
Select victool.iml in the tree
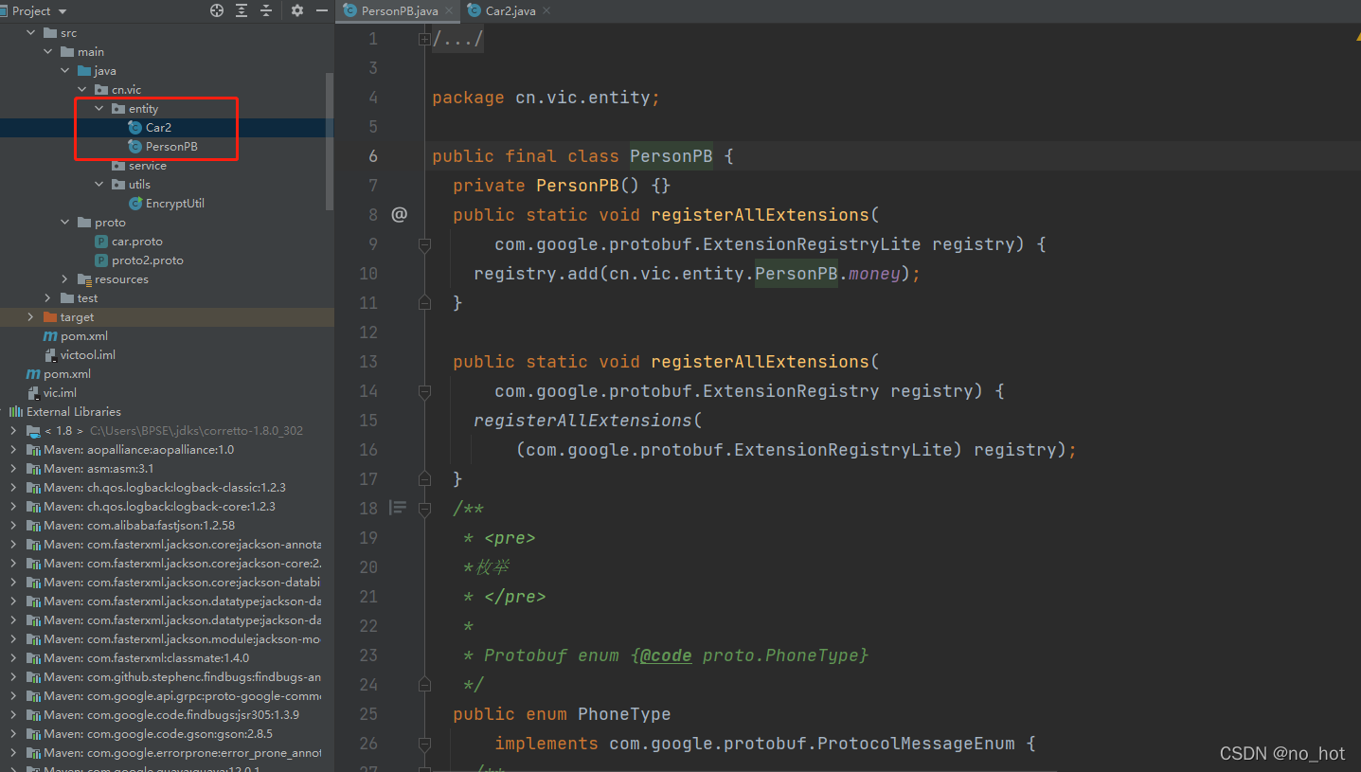pos(88,355)
